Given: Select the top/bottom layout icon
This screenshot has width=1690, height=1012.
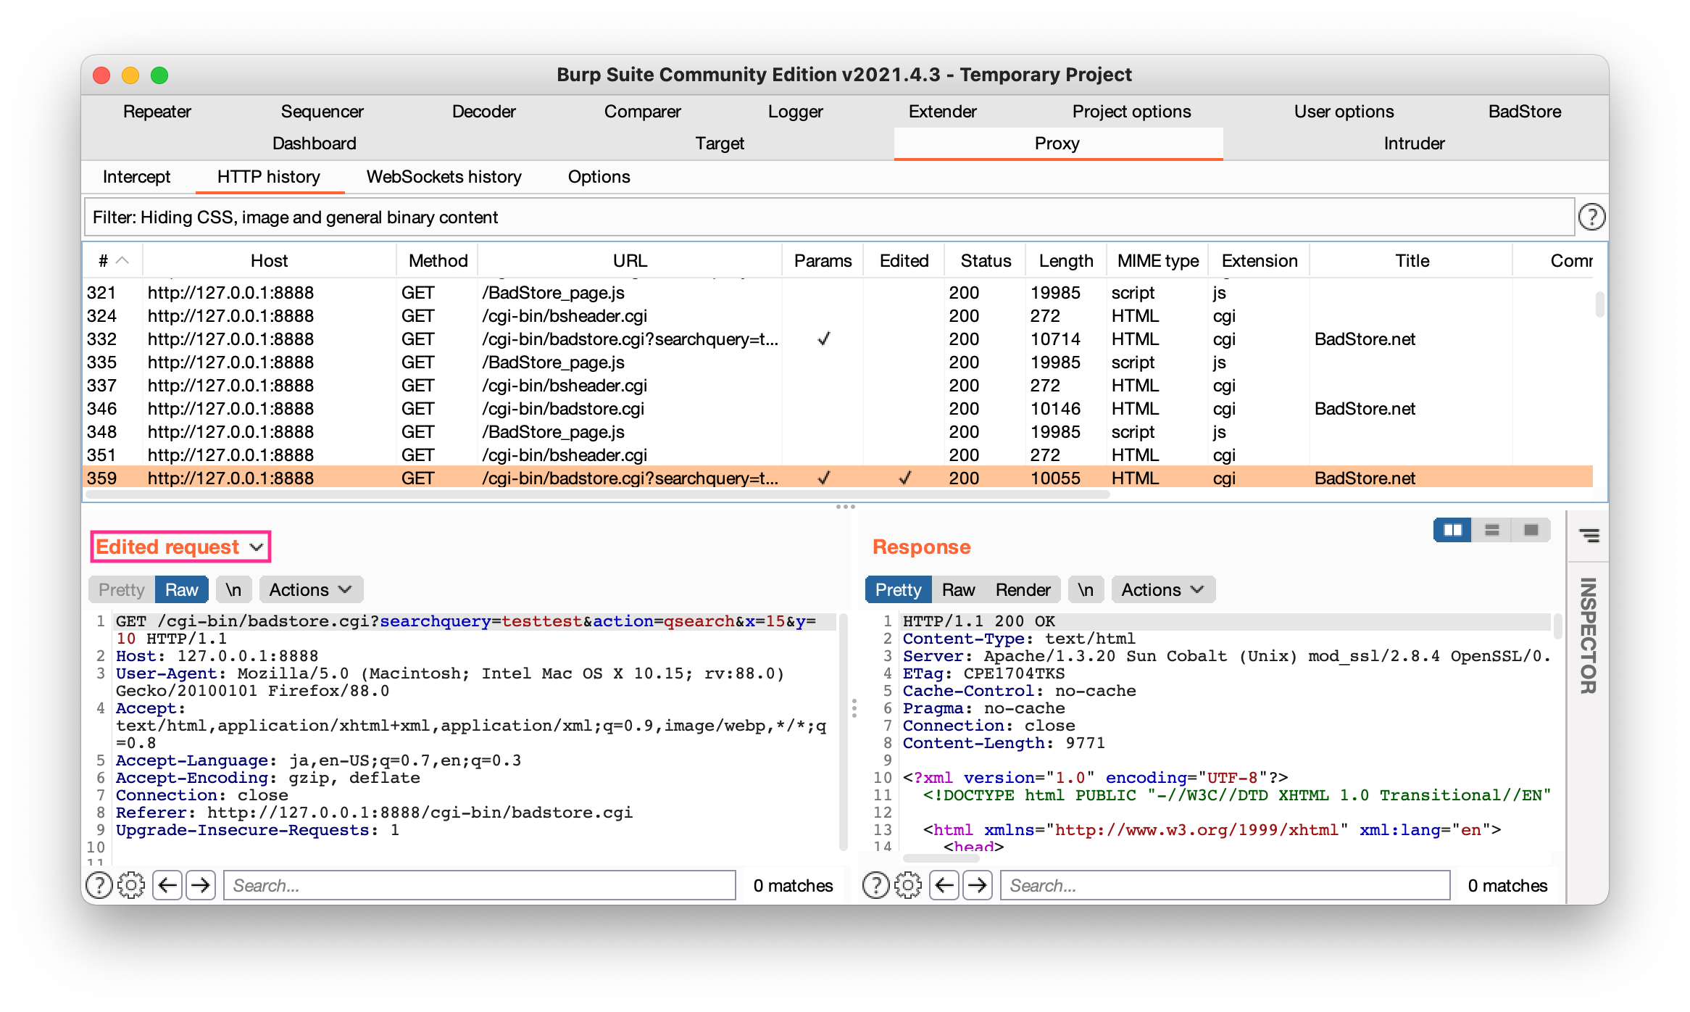Looking at the screenshot, I should click(1491, 530).
